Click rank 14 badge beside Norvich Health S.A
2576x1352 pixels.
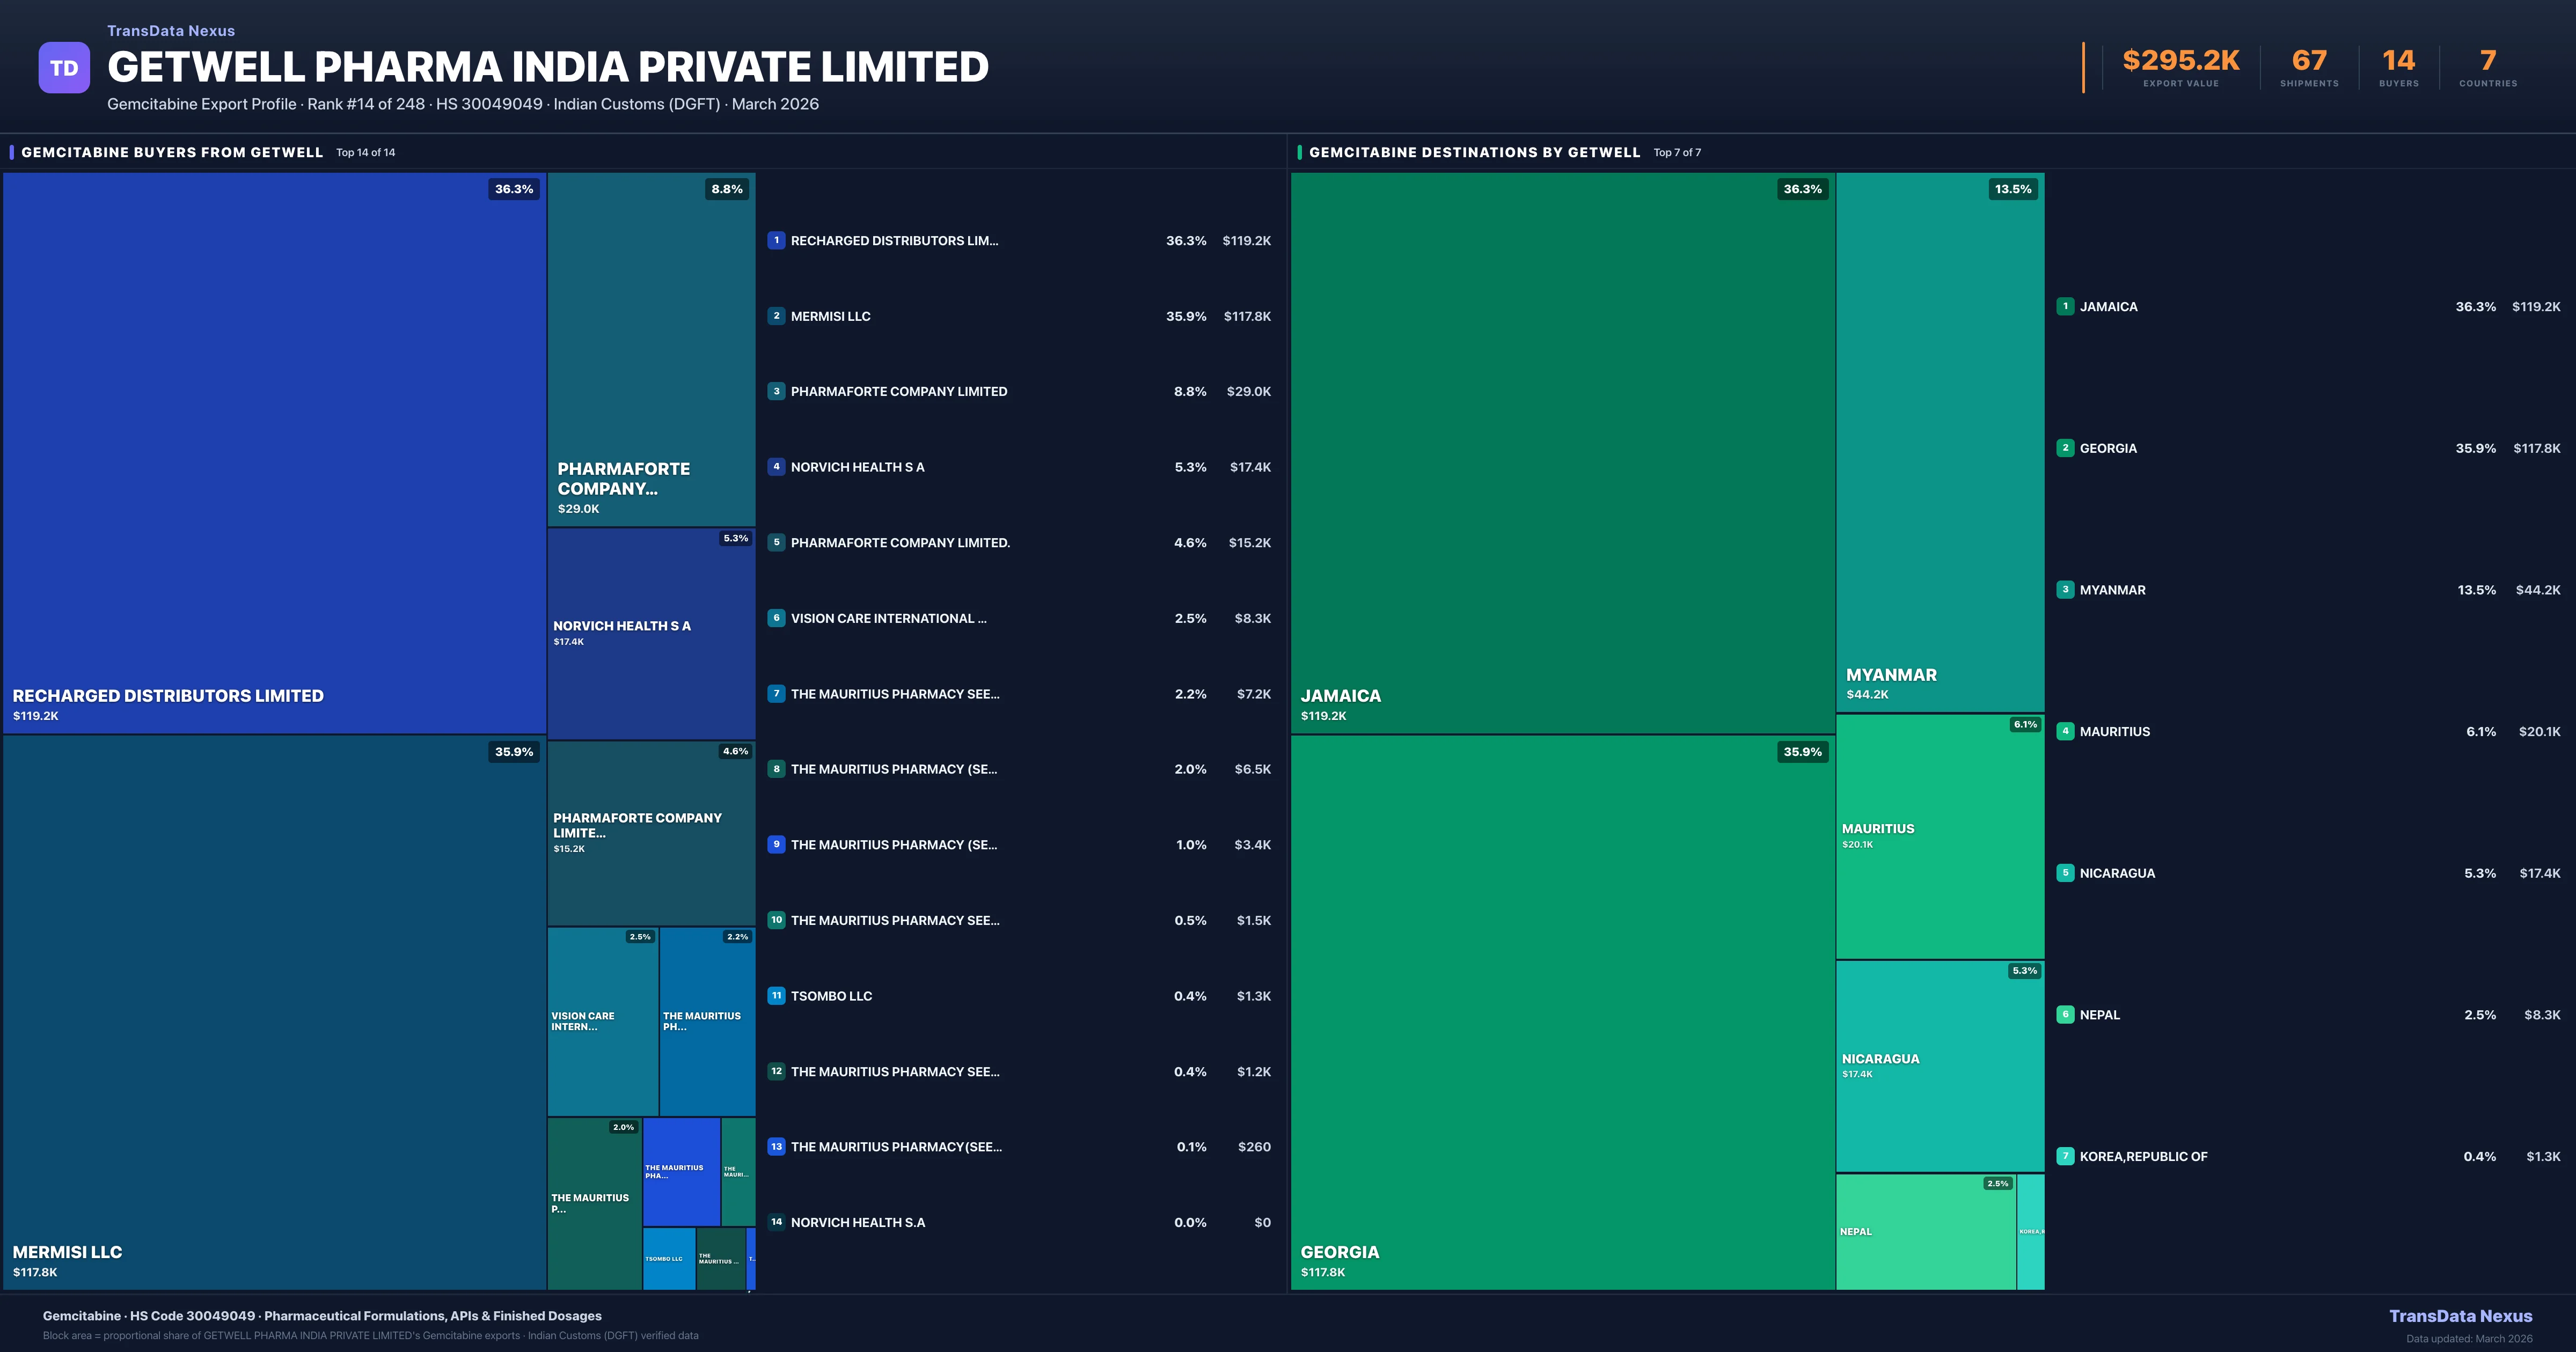coord(776,1222)
